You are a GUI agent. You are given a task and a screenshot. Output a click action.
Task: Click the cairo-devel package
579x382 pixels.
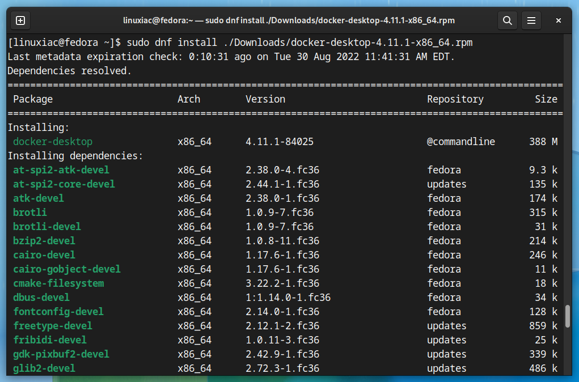44,255
